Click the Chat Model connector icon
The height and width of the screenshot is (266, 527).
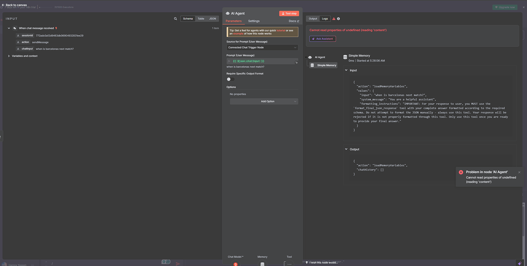(235, 264)
